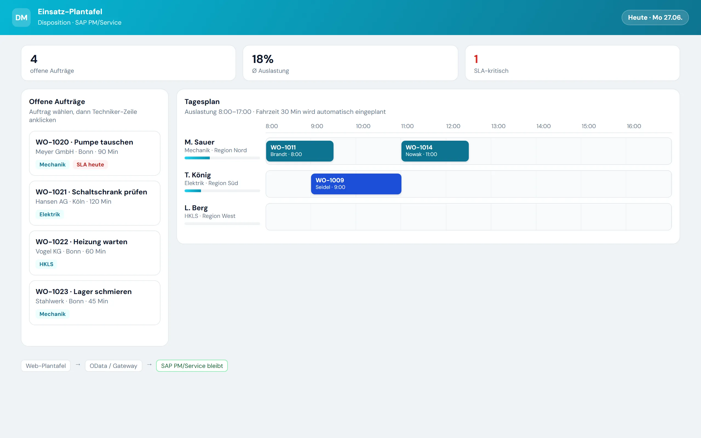Click the Tagesplan heading
This screenshot has width=701, height=438.
click(x=202, y=102)
